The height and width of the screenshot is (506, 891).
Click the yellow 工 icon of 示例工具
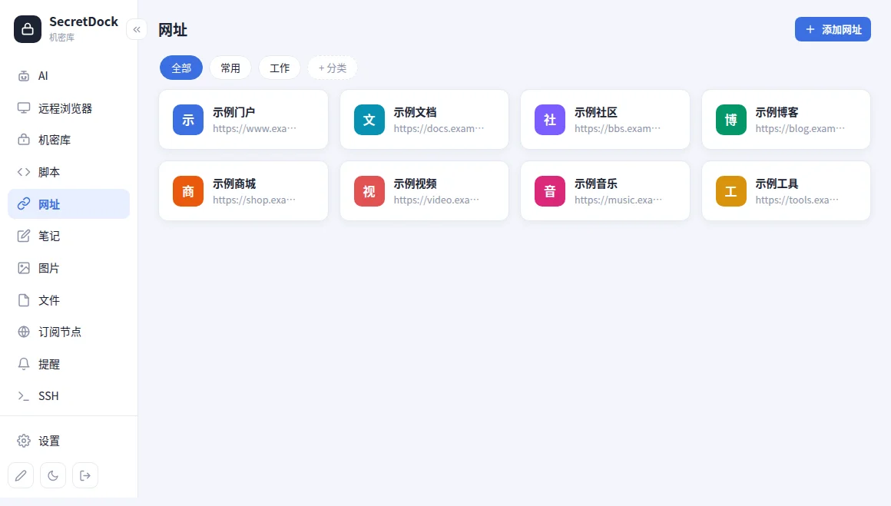pyautogui.click(x=731, y=191)
